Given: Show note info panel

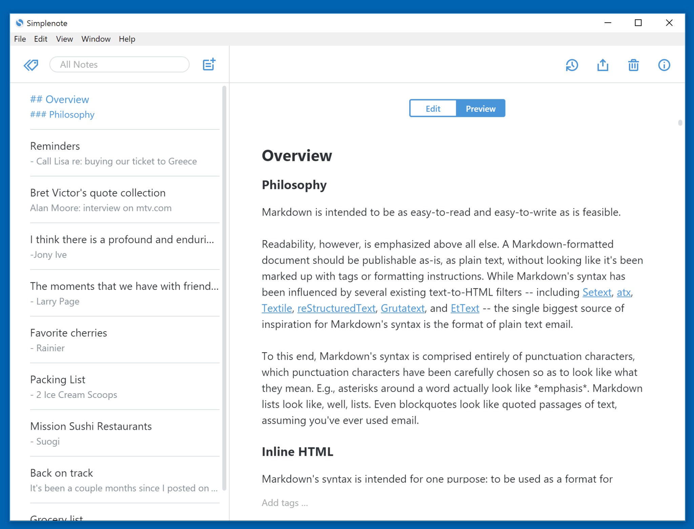Looking at the screenshot, I should point(664,65).
